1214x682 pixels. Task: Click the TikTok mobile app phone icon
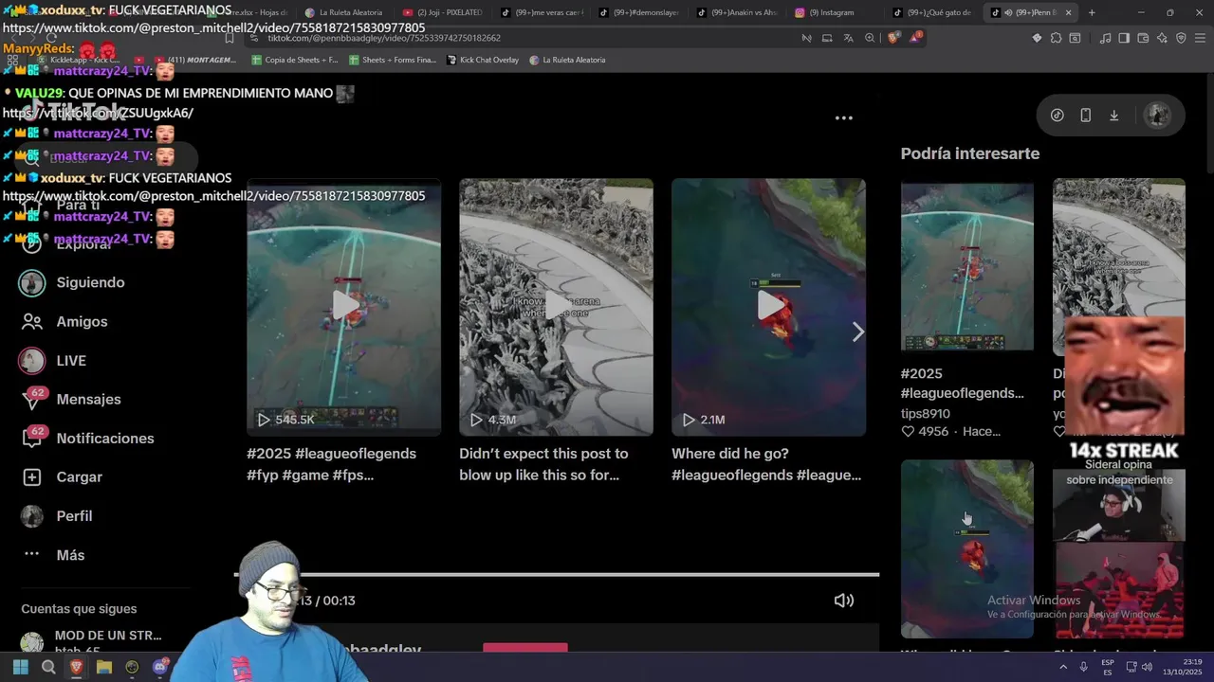(1086, 116)
